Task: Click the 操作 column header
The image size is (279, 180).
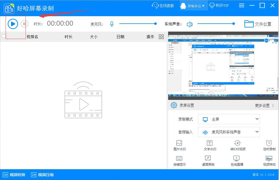Action: click(x=150, y=37)
